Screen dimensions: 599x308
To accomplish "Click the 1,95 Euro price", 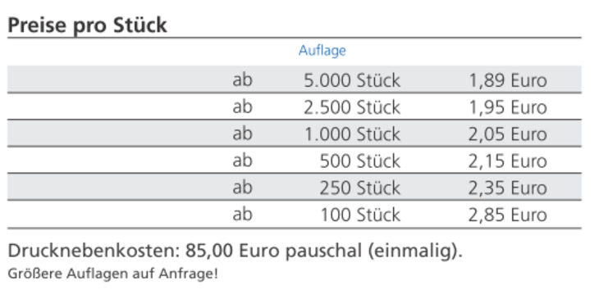I will (x=508, y=107).
